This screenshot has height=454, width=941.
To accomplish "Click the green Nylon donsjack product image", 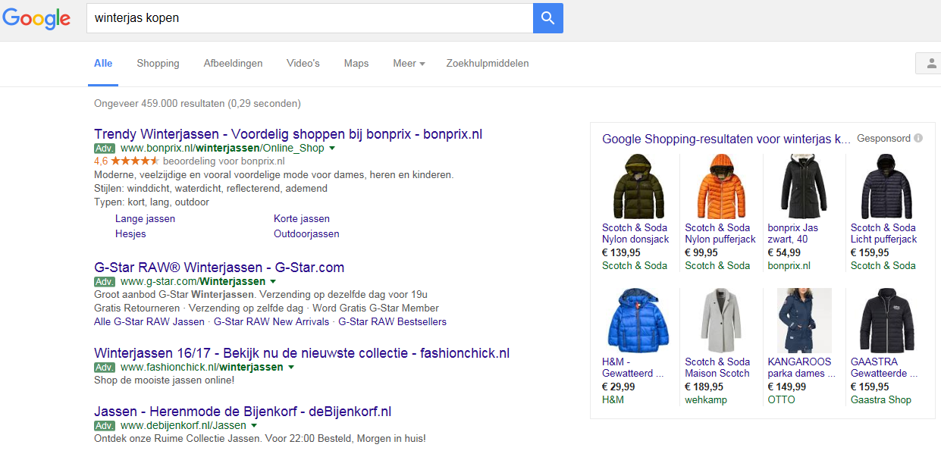I will tap(637, 186).
